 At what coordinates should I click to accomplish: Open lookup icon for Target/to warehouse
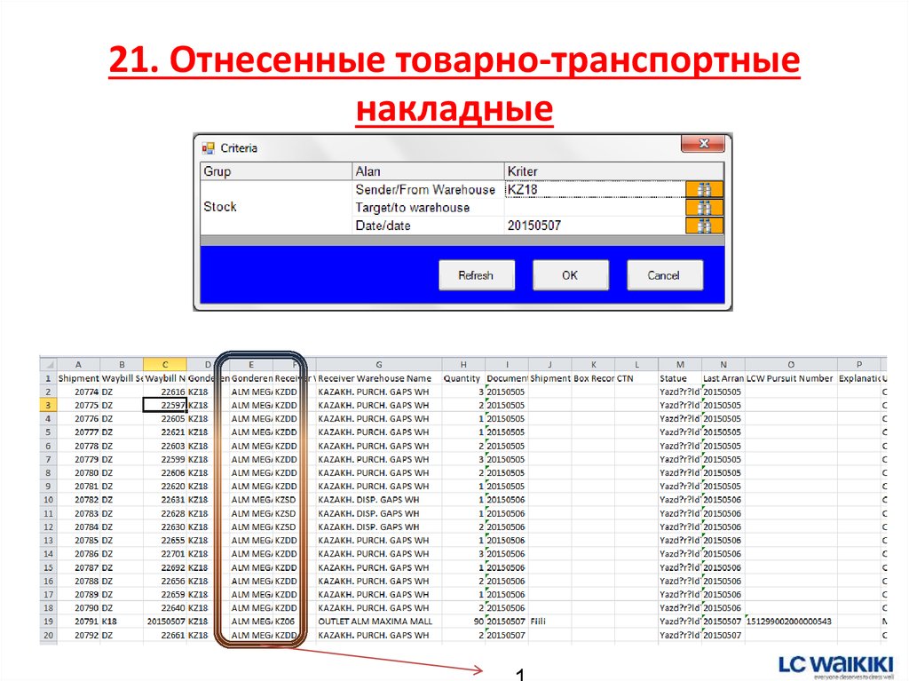[x=704, y=207]
